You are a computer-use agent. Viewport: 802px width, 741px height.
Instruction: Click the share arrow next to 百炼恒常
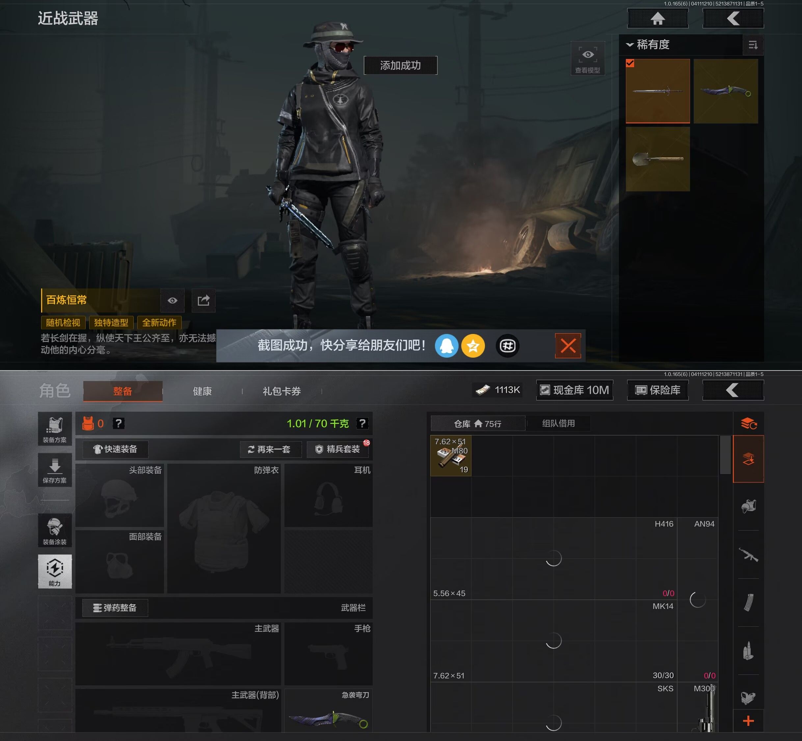(x=203, y=300)
